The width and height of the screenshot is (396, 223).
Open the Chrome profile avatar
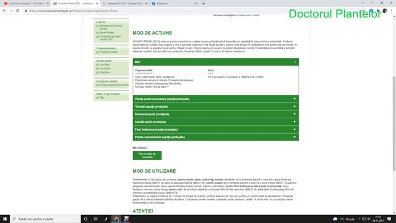coord(385,11)
